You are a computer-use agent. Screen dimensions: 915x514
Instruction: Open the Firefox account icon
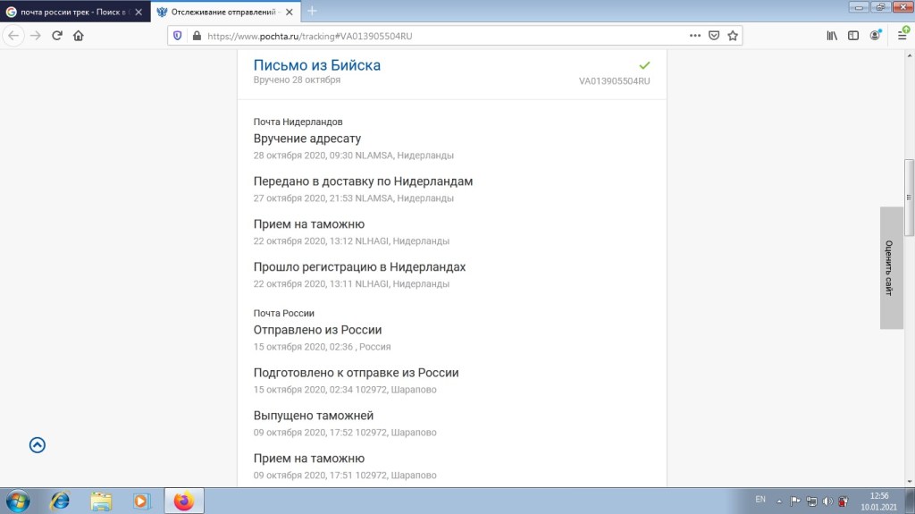(876, 36)
